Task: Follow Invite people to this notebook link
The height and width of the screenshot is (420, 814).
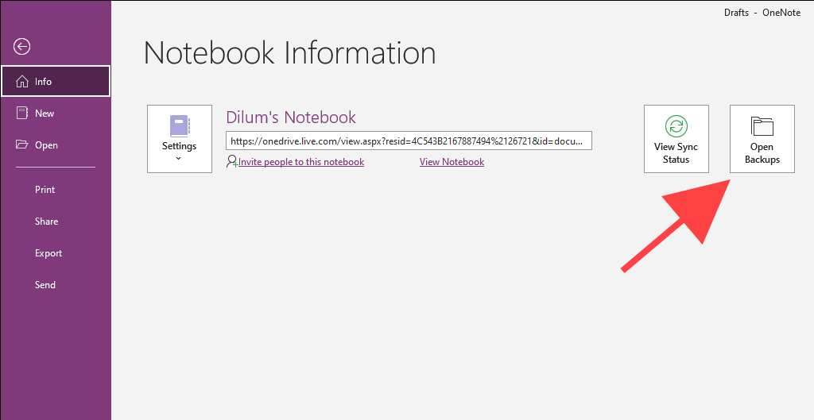Action: pos(301,162)
